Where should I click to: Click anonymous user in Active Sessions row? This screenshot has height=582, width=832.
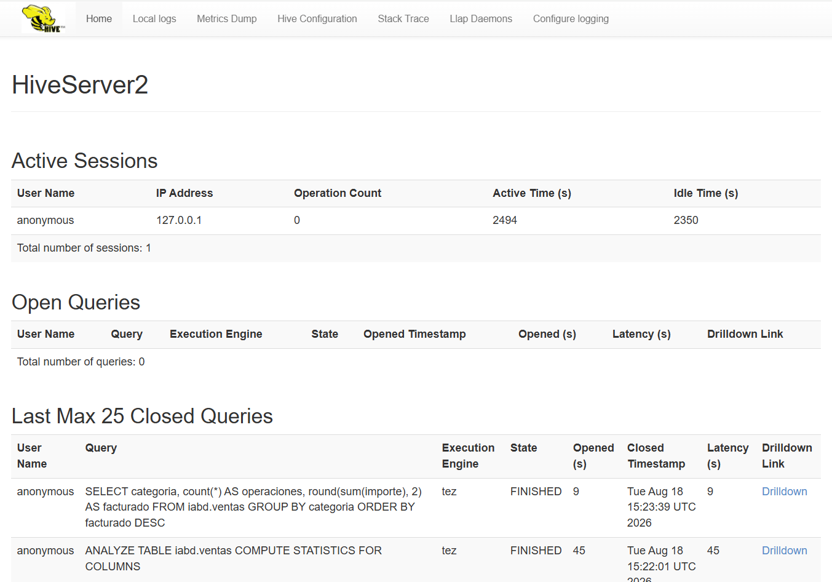click(46, 220)
